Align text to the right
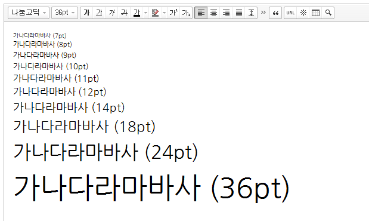The height and width of the screenshot is (221, 369). click(x=226, y=13)
